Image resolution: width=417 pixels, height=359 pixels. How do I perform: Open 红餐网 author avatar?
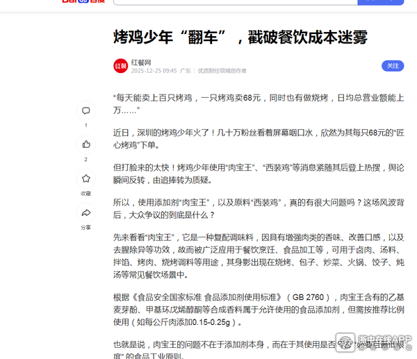(120, 66)
